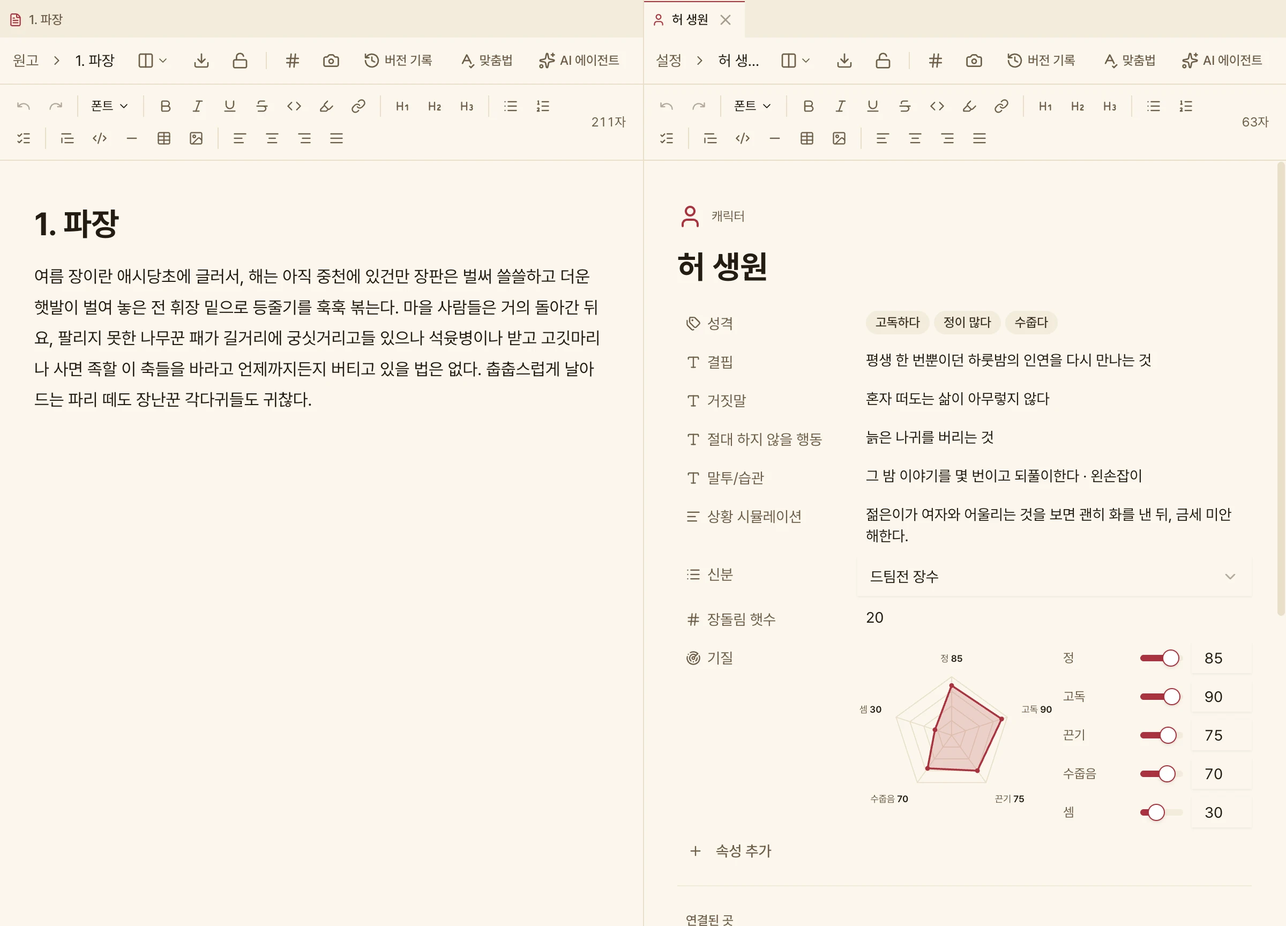The width and height of the screenshot is (1286, 926).
Task: Open AI 에이전트 in the left pane
Action: (578, 60)
